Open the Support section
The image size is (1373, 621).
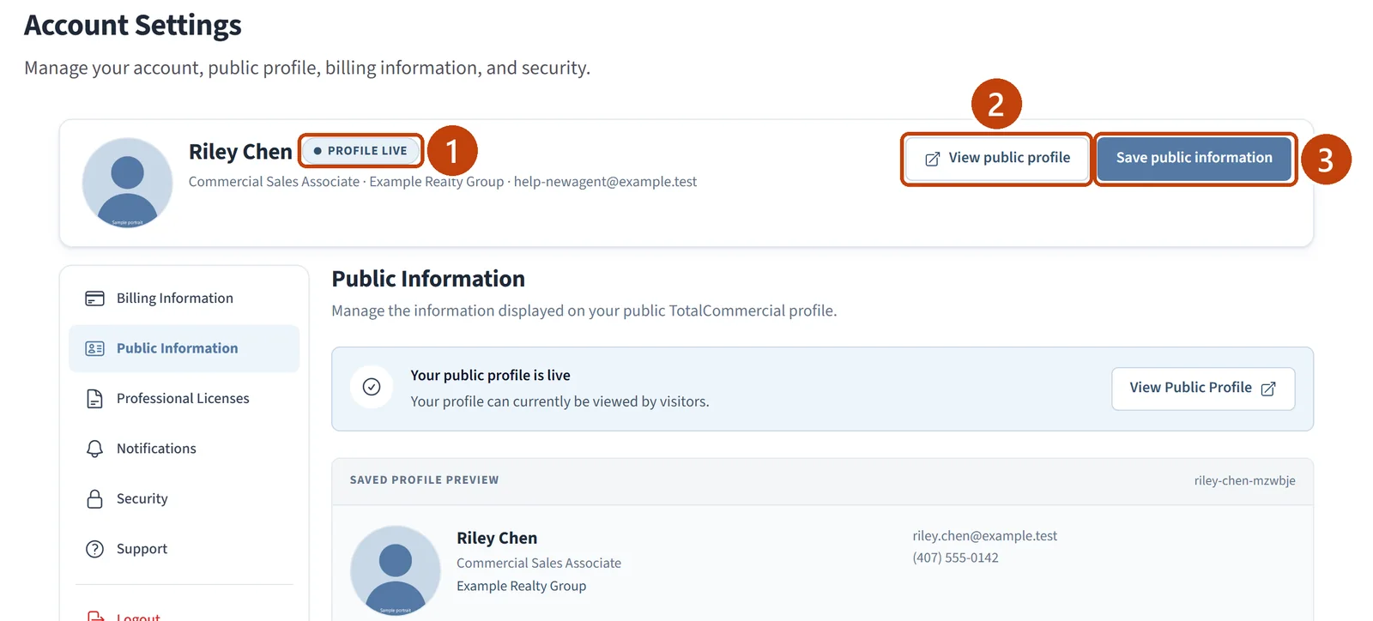click(x=184, y=549)
